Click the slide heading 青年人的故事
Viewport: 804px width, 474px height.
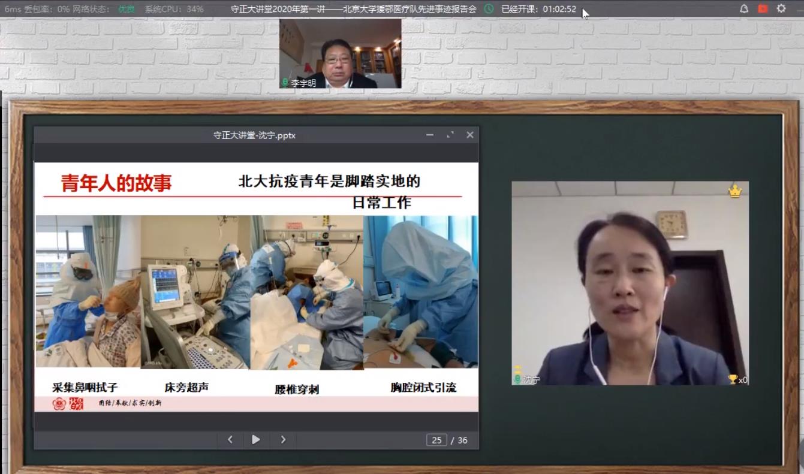[116, 183]
